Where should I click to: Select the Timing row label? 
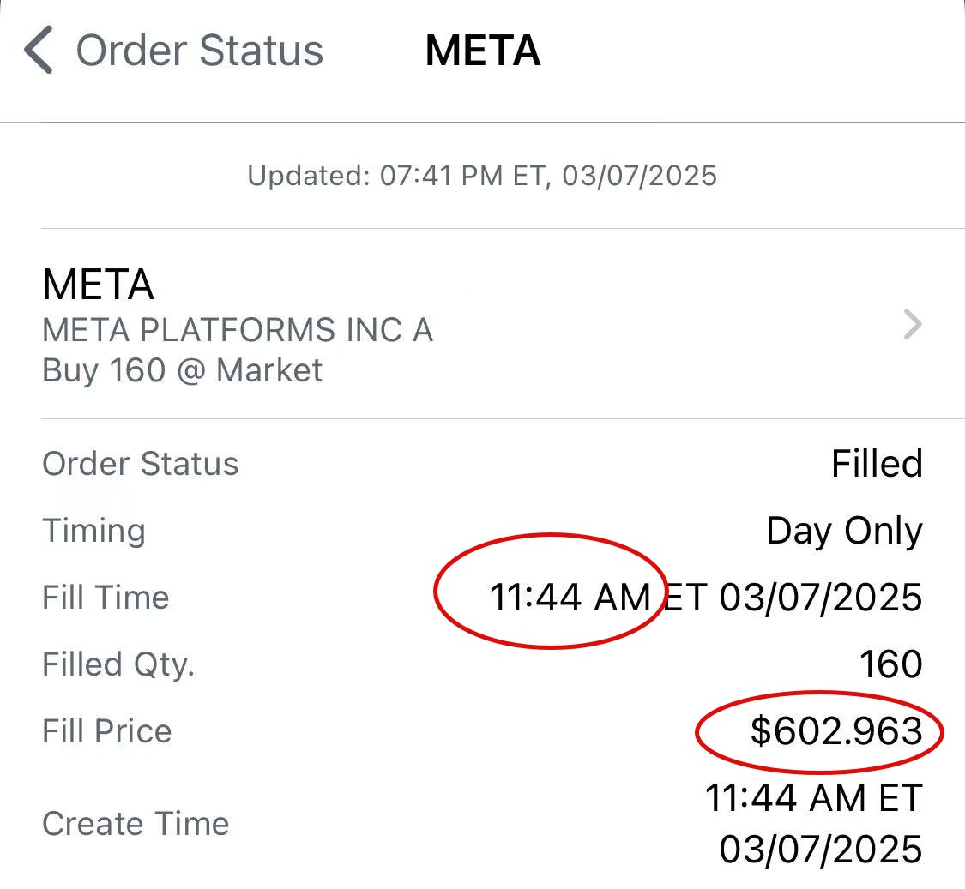coord(94,531)
